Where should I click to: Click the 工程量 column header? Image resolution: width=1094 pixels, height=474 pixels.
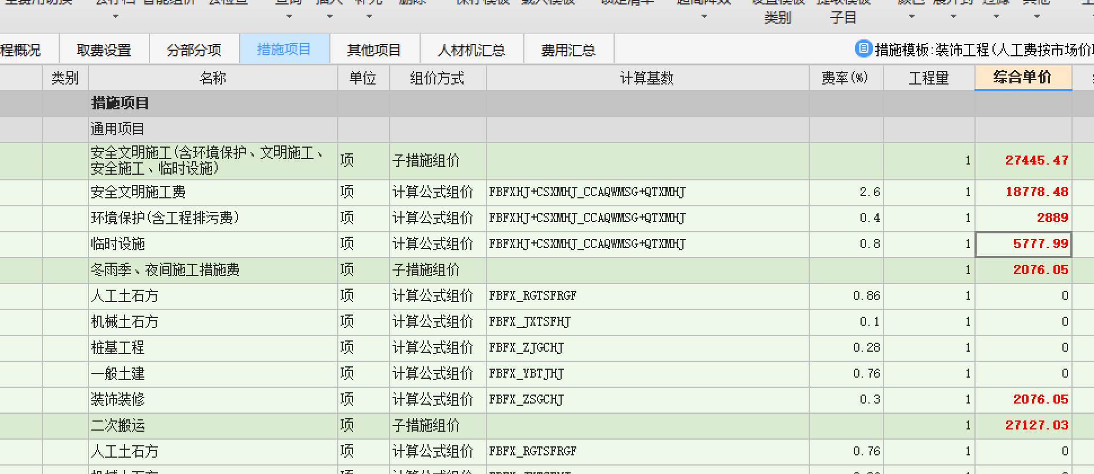click(x=929, y=78)
